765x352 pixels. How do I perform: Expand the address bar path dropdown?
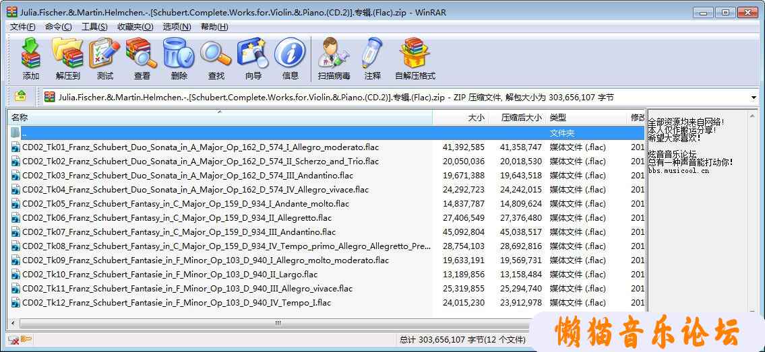tap(754, 98)
